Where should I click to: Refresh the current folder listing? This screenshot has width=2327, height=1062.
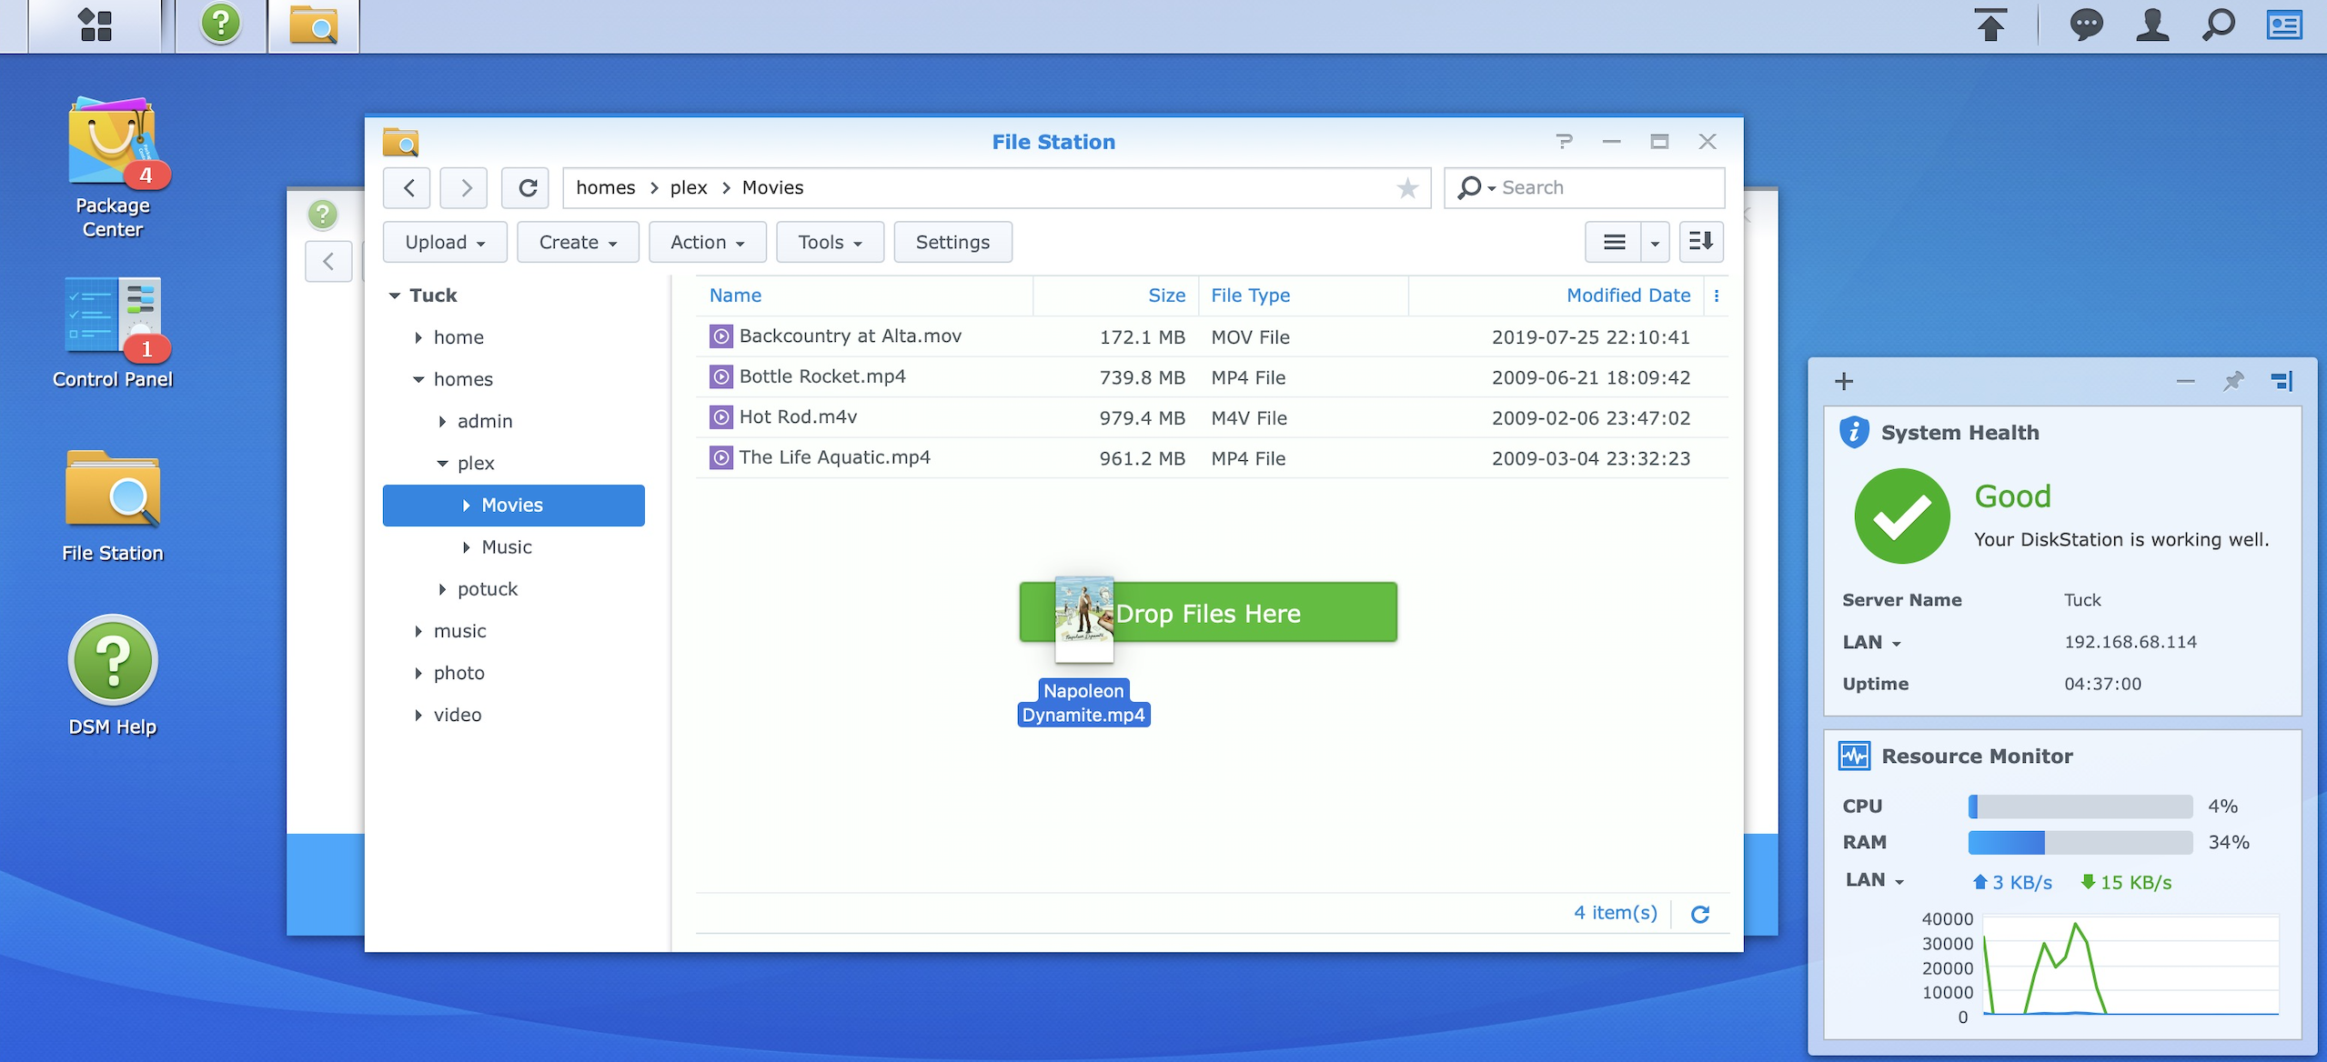point(527,188)
